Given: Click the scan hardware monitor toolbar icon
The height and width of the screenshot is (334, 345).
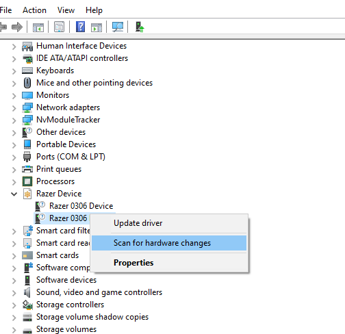Looking at the screenshot, I should point(118,27).
